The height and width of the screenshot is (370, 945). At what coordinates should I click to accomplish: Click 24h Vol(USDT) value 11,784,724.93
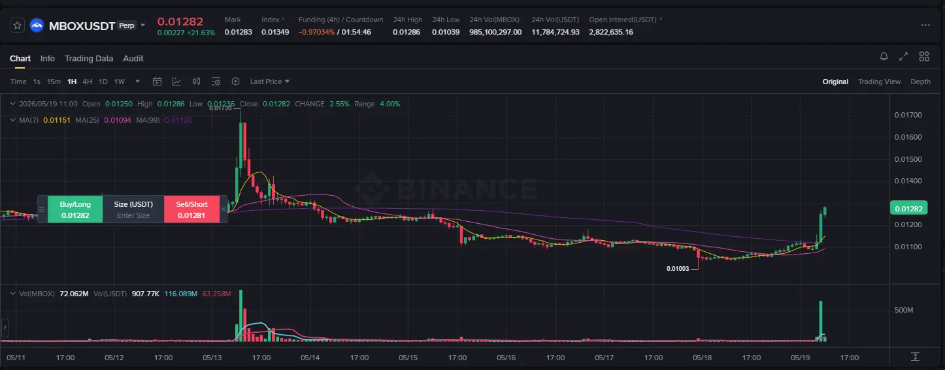click(x=555, y=32)
